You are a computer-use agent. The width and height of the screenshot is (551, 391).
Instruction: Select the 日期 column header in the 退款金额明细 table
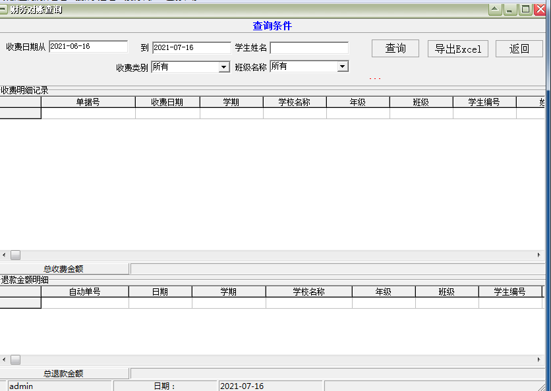(160, 292)
